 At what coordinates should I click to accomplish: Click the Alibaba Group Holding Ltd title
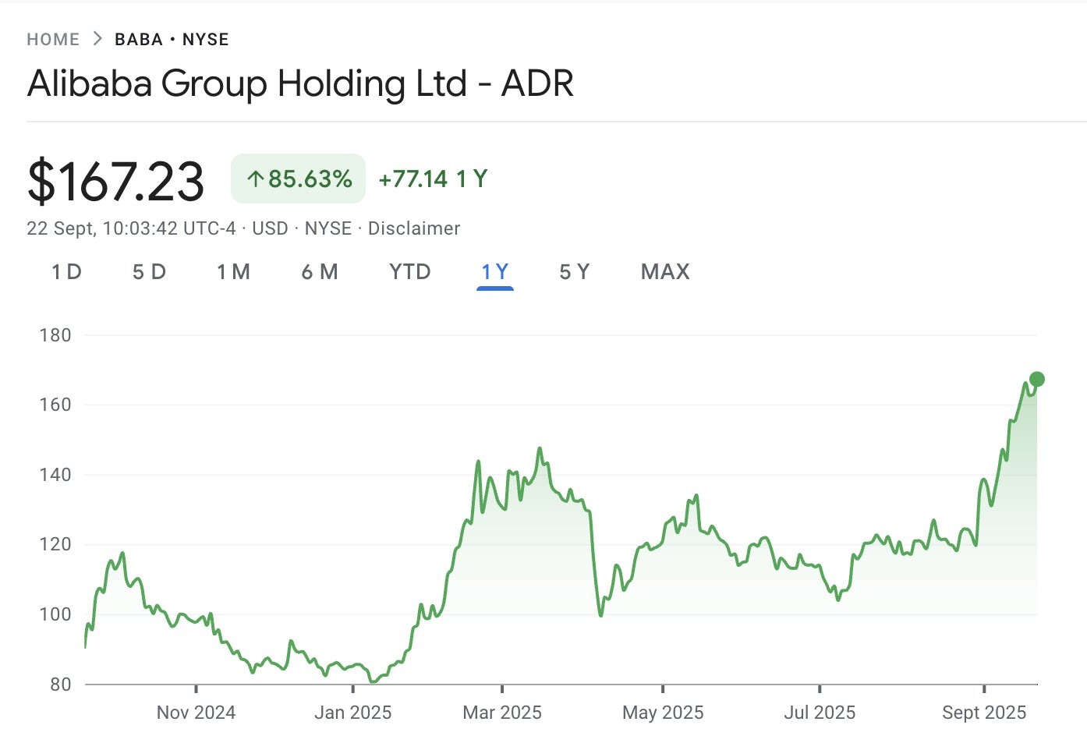tap(300, 83)
